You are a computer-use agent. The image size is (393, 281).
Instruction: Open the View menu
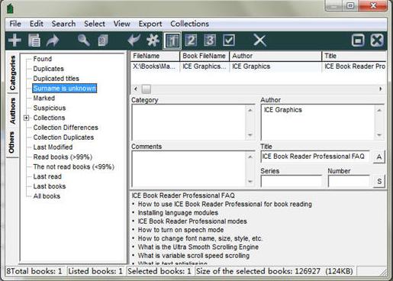pos(121,24)
